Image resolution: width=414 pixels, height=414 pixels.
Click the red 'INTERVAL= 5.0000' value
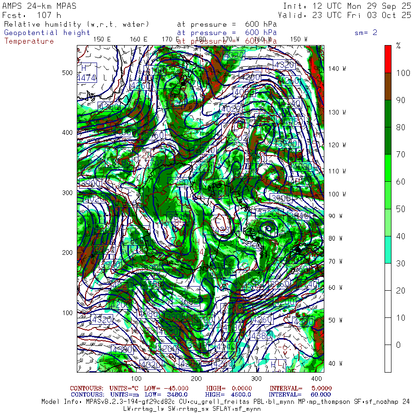[300, 388]
